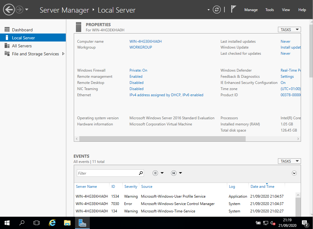Click the File and Storage Services icon
The image size is (313, 229).
7,54
